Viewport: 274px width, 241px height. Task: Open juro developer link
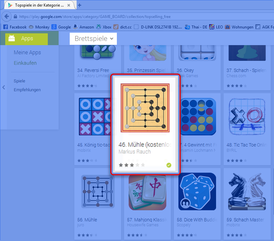click(81, 225)
